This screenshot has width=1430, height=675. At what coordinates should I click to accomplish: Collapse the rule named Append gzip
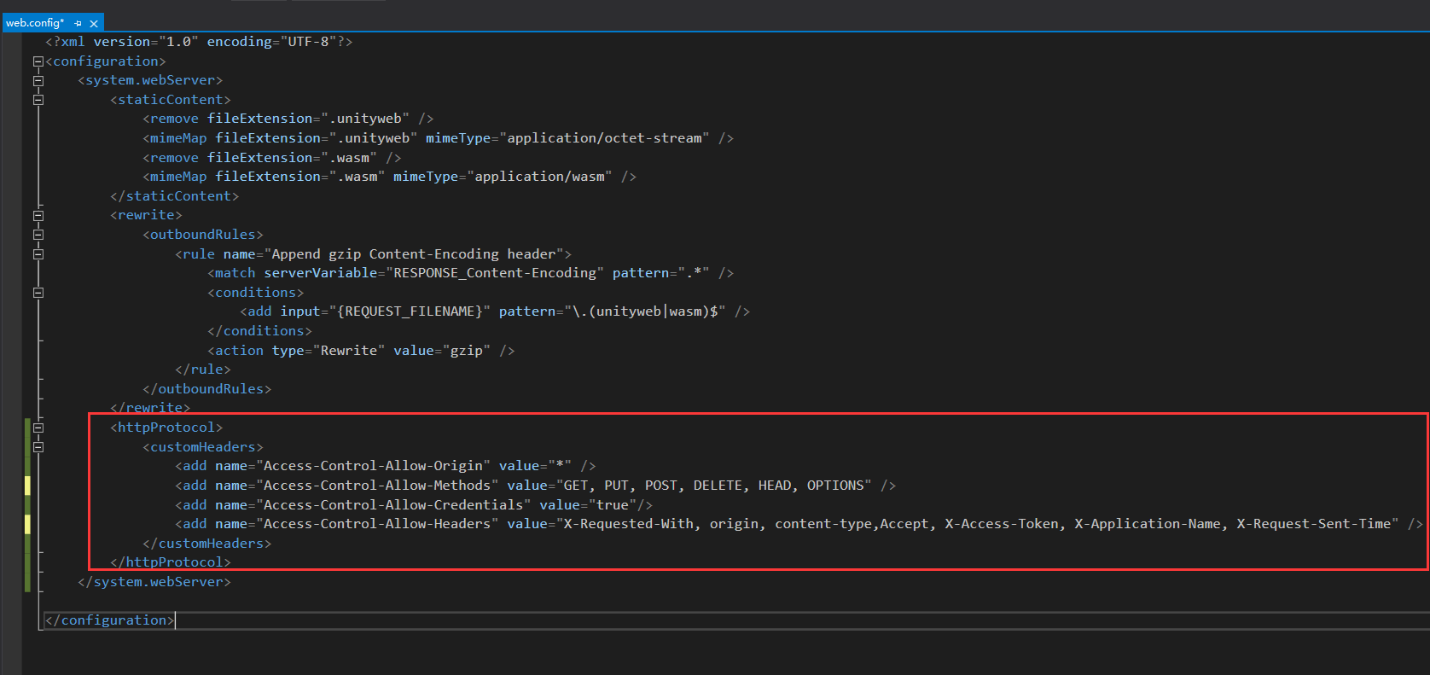tap(38, 254)
